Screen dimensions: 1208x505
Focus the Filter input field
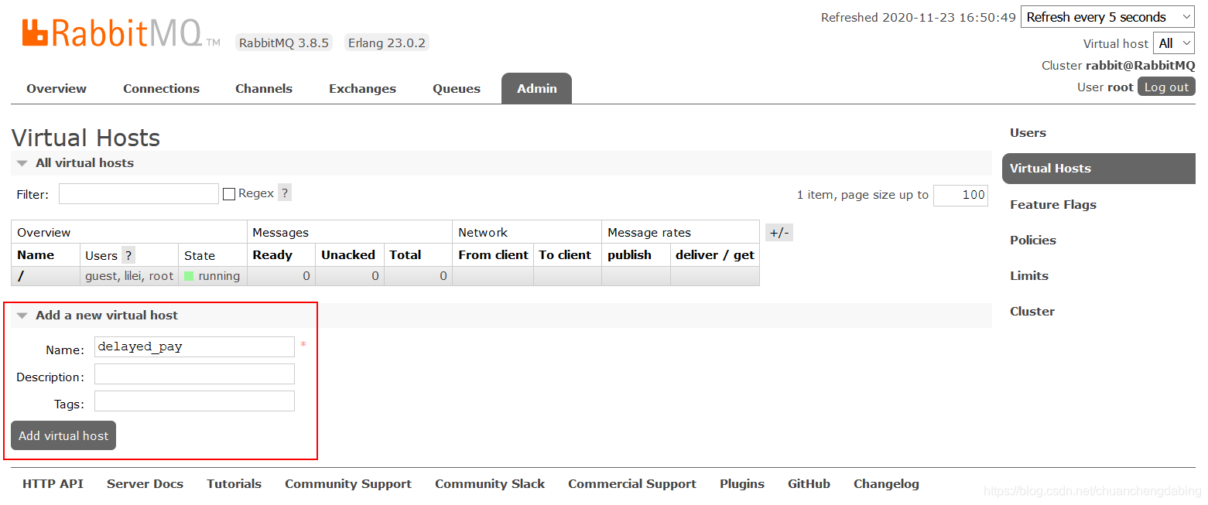pos(139,194)
